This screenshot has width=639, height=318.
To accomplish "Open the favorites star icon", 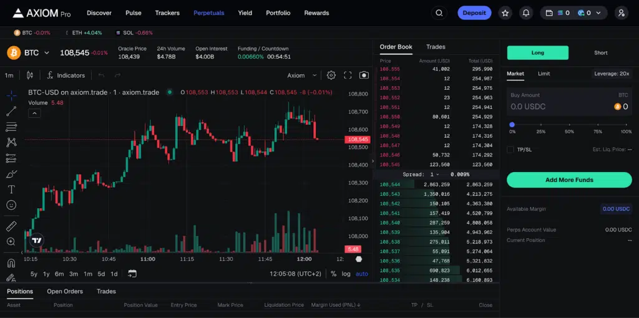I will (x=505, y=13).
